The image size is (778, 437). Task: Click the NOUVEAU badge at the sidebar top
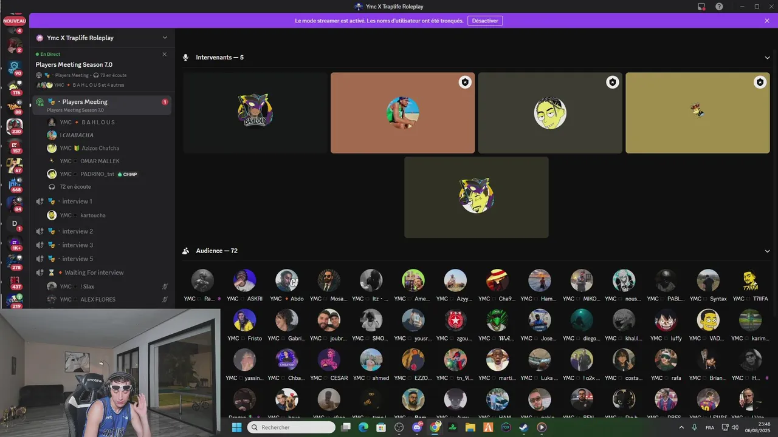(15, 21)
